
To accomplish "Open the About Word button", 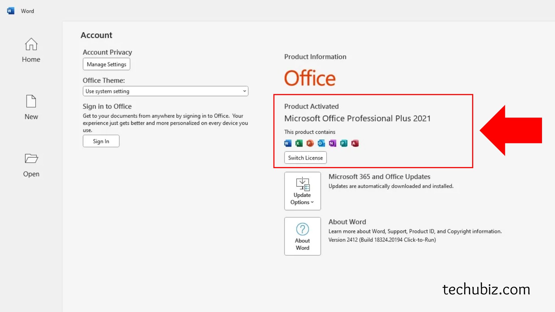I will [x=302, y=236].
